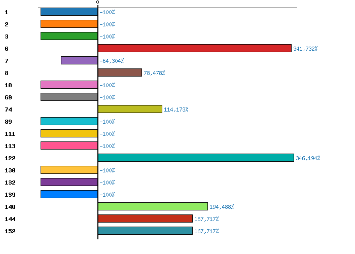Click the blue bar for row 1

click(x=69, y=12)
